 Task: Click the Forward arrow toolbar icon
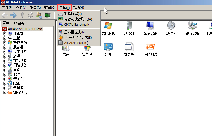click(13, 15)
